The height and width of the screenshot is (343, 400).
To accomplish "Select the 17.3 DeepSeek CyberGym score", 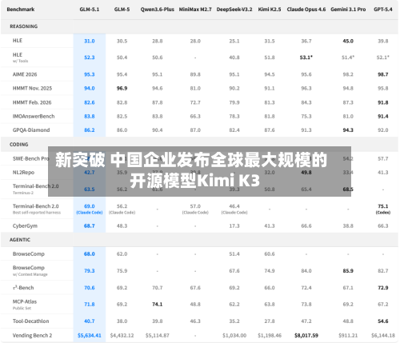I will (234, 226).
